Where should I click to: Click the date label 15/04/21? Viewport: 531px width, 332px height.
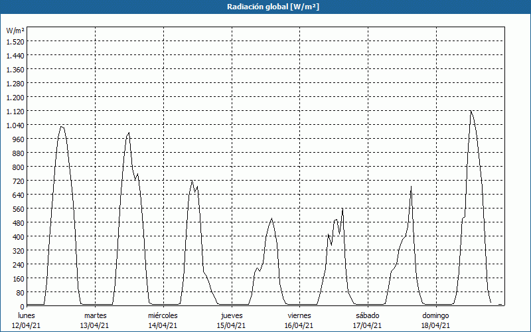pos(231,325)
